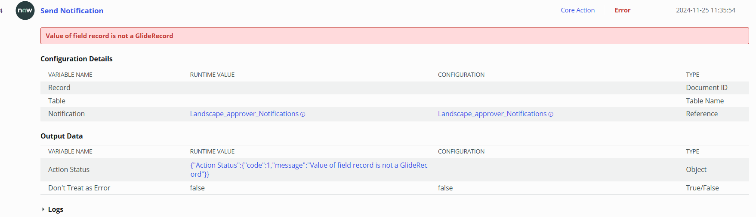Click the Document ID type cell
This screenshot has width=756, height=217.
click(x=707, y=87)
